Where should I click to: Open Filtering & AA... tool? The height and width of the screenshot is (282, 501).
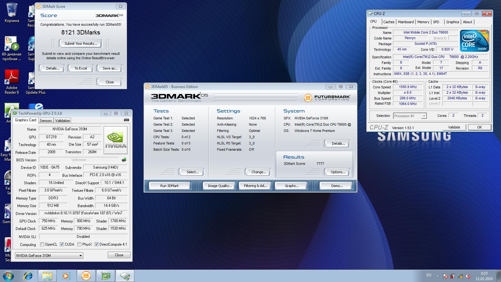point(256,186)
